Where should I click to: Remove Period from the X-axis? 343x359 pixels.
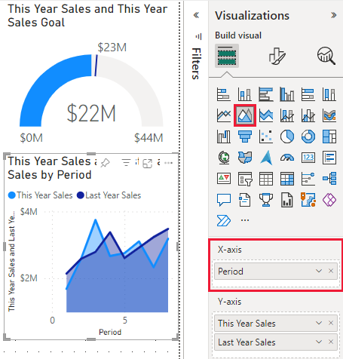[331, 271]
